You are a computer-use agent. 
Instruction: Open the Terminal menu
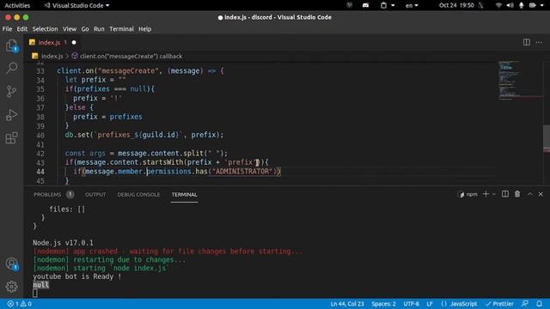pos(121,29)
